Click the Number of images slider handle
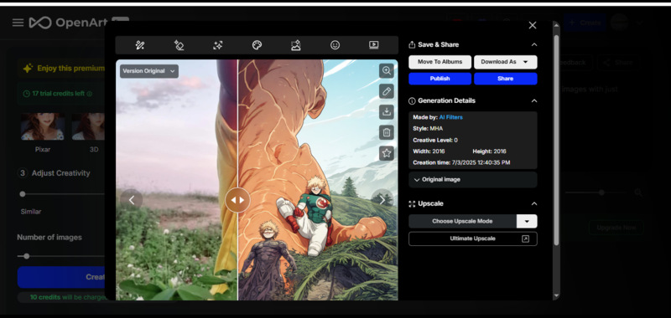 (27, 256)
